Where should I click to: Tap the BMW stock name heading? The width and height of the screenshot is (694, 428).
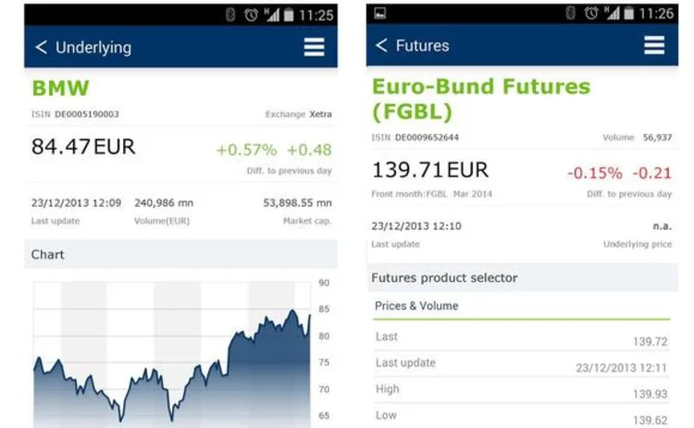61,88
